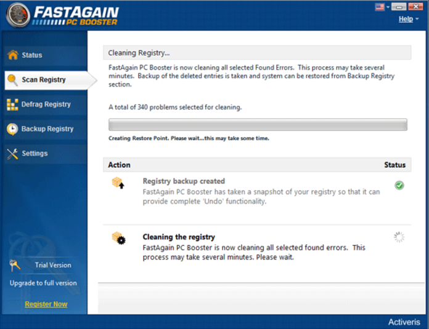
Task: Click the green backup completed checkmark
Action: click(x=399, y=185)
